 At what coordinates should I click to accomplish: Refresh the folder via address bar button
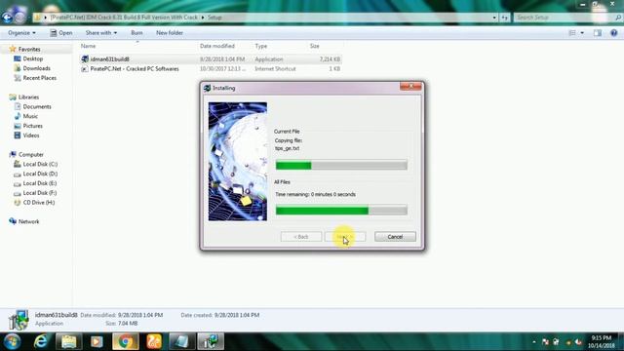point(505,18)
